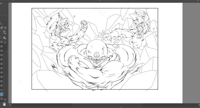
Task: Close the Layers docker panel
Action: pyautogui.click(x=5, y=28)
